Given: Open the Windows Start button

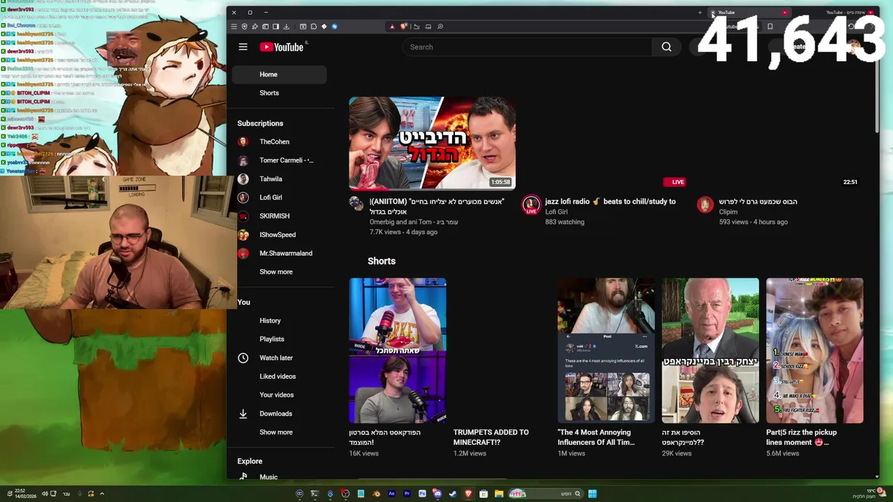Looking at the screenshot, I should [592, 494].
